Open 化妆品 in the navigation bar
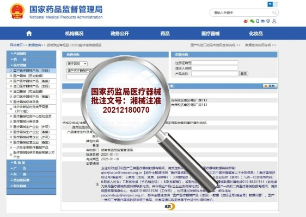 [x=256, y=34]
